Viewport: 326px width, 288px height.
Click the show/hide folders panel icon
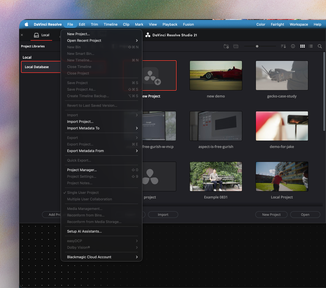pyautogui.click(x=236, y=46)
